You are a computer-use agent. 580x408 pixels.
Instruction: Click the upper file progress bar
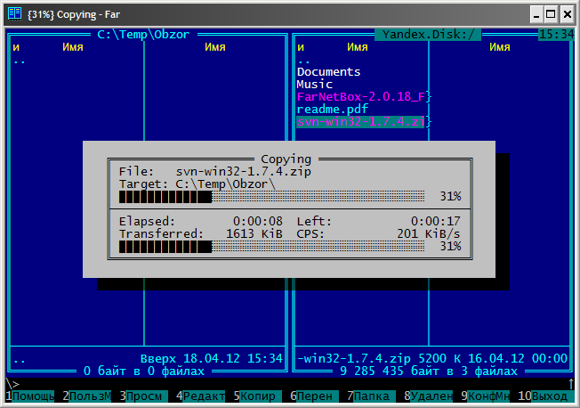tap(271, 197)
